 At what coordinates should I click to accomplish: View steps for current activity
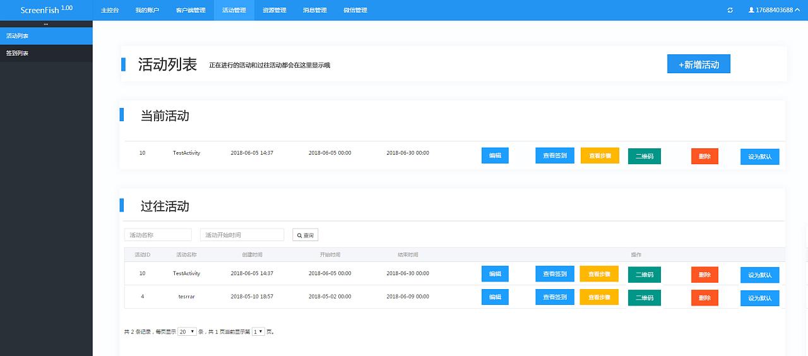pyautogui.click(x=600, y=155)
